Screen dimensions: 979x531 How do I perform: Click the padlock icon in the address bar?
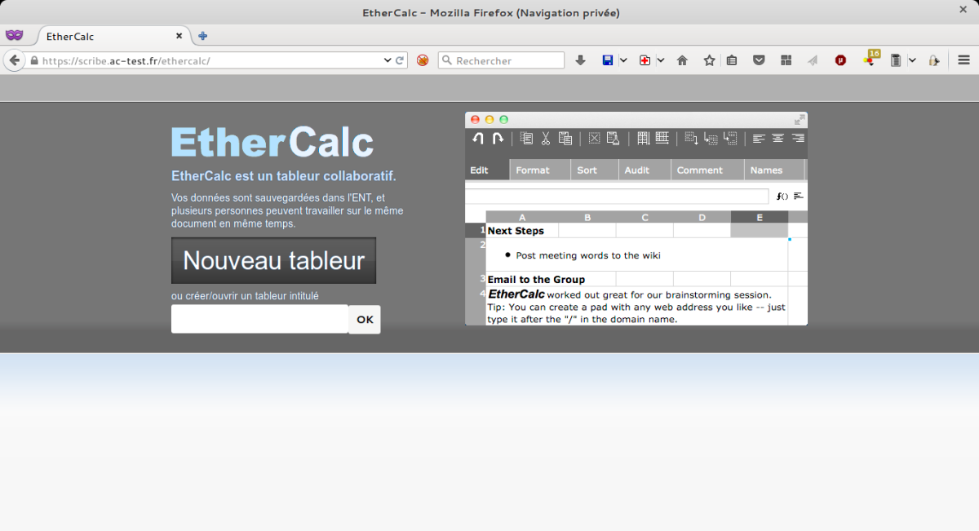coord(34,61)
